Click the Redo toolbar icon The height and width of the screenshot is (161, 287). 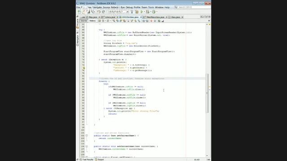[x=103, y=12]
